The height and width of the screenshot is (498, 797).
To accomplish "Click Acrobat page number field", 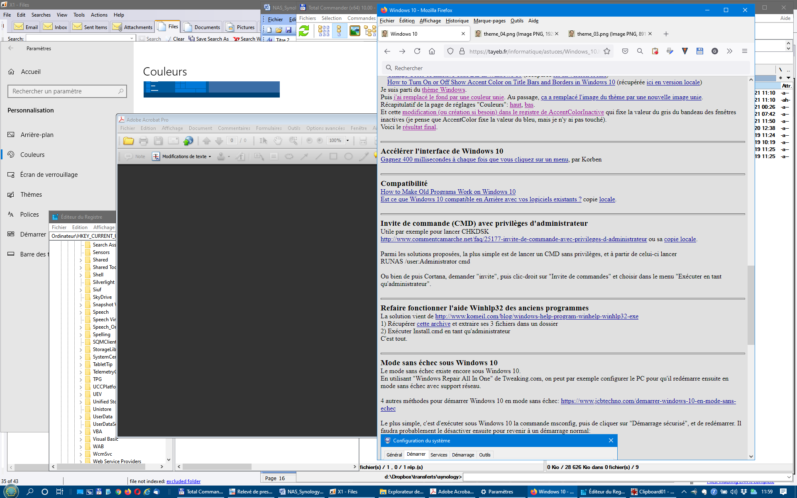I will point(232,141).
